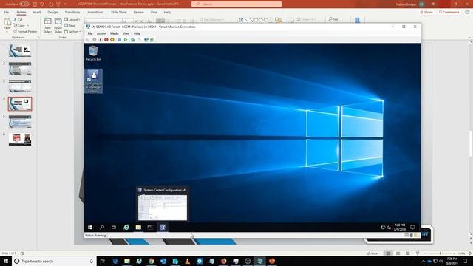This screenshot has width=473, height=266.
Task: Click host Windows Start button
Action: pyautogui.click(x=6, y=261)
